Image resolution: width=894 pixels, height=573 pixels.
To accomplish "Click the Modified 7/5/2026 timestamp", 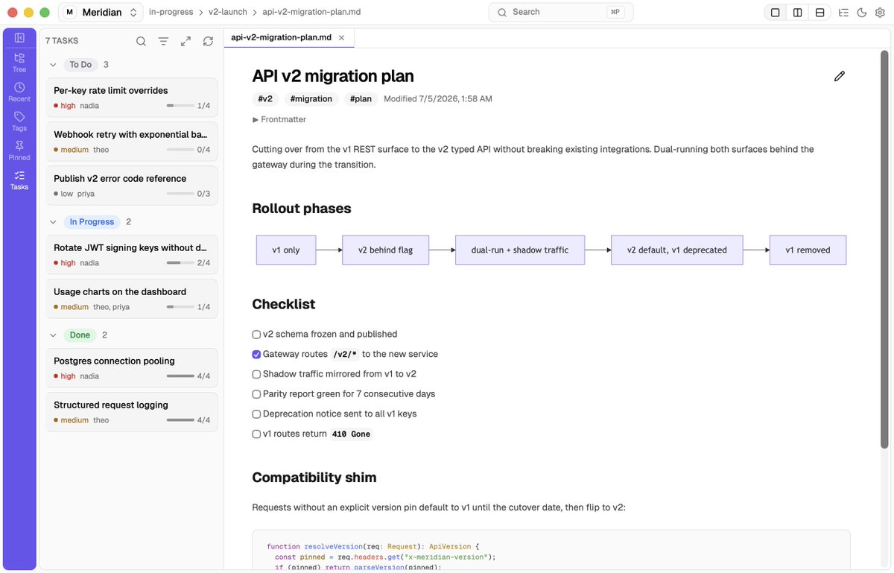I will point(438,99).
